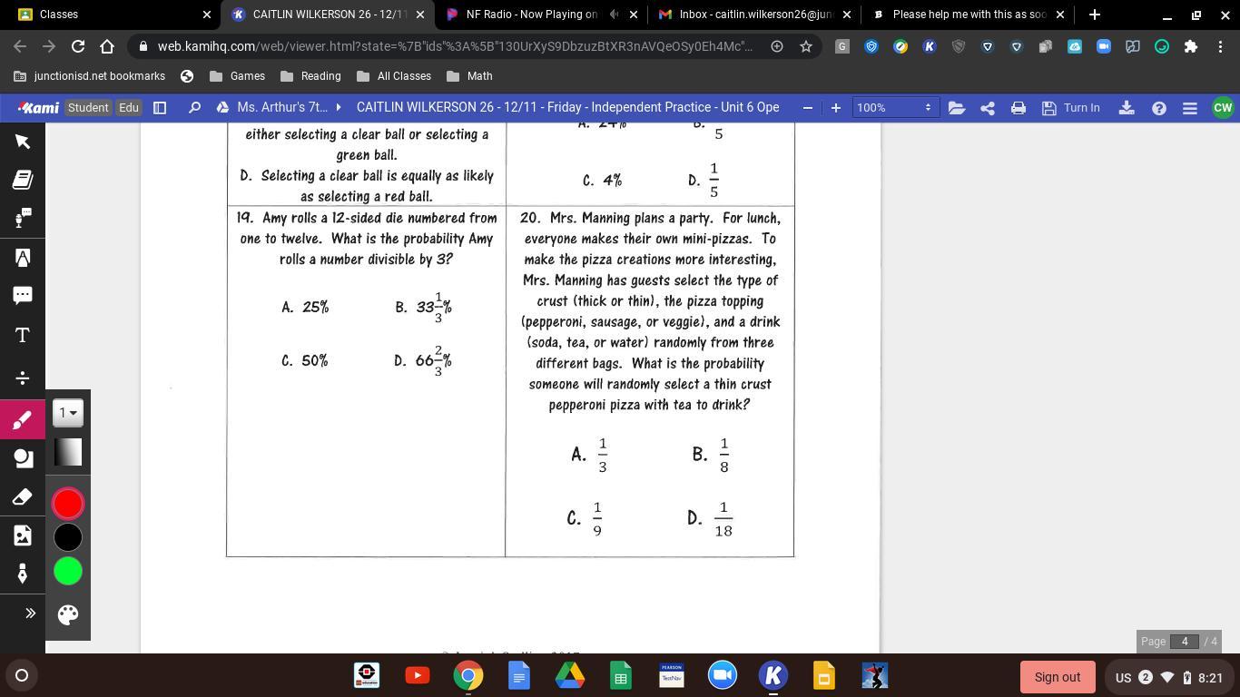Choose the black color swatch
The height and width of the screenshot is (697, 1240).
tap(68, 537)
